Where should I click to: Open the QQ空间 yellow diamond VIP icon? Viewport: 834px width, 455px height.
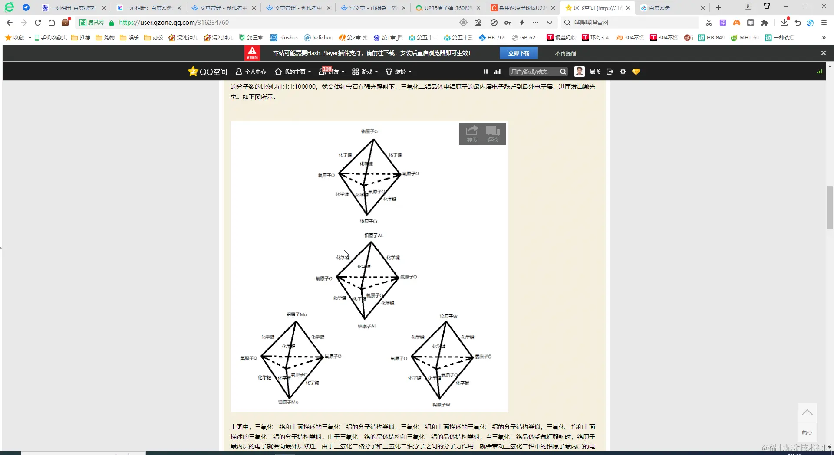[636, 72]
